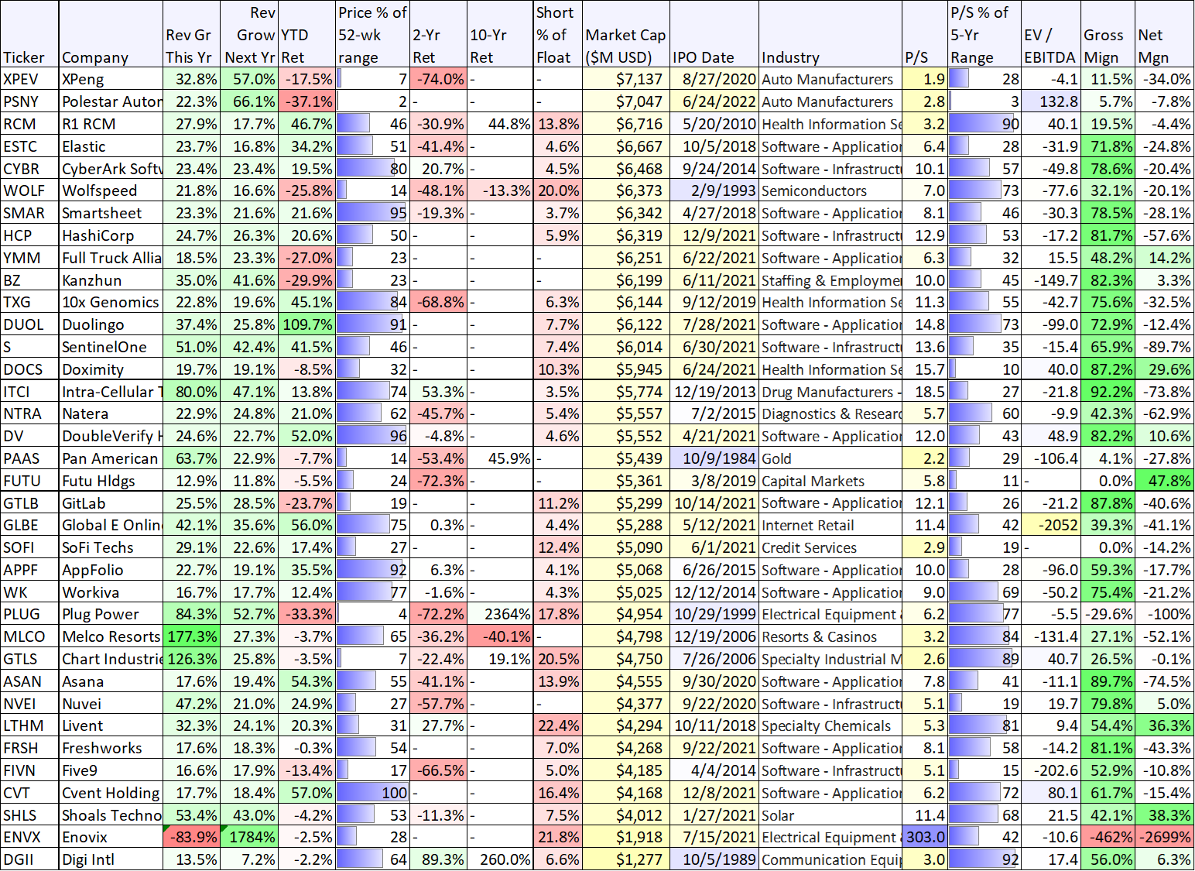Select Doximity's 87.2% gross margin cell
This screenshot has width=1195, height=871.
1108,369
